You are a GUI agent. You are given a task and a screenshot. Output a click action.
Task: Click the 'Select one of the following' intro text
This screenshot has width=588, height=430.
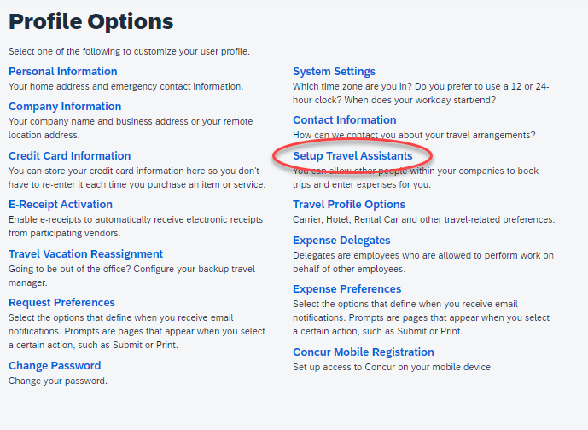click(x=129, y=52)
